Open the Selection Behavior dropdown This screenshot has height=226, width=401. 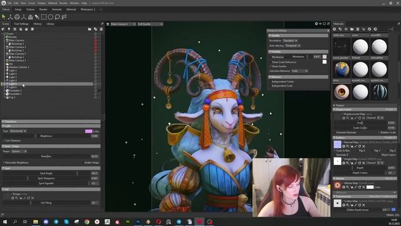pyautogui.click(x=299, y=71)
